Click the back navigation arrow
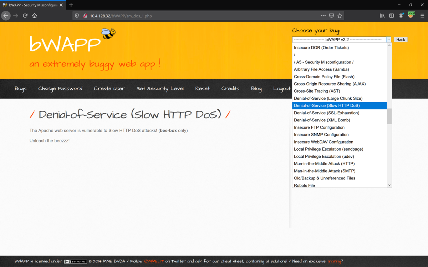Viewport: 428px width, 267px height. (x=6, y=15)
